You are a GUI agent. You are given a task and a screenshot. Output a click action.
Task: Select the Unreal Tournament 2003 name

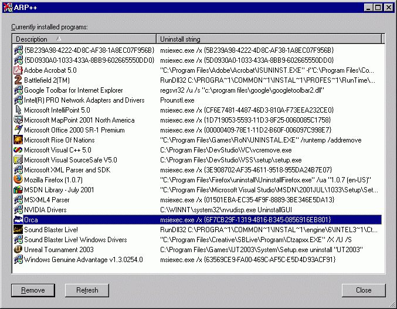tap(59, 250)
